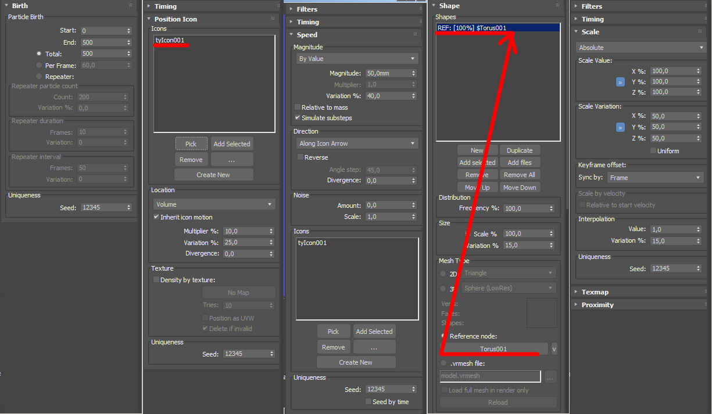The height and width of the screenshot is (414, 712).
Task: Click the Duplicate button in Shape panel
Action: tap(520, 150)
